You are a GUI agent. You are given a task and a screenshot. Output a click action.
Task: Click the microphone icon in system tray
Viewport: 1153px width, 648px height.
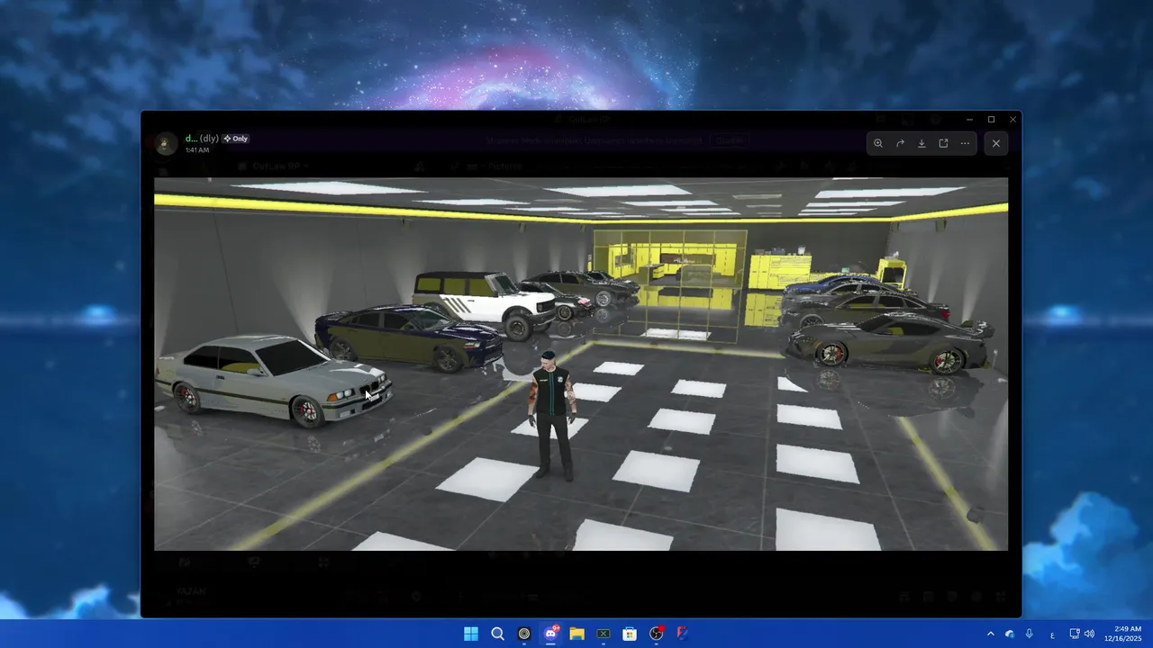(1029, 634)
